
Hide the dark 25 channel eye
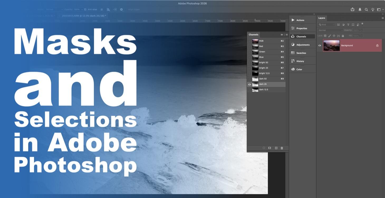click(249, 84)
